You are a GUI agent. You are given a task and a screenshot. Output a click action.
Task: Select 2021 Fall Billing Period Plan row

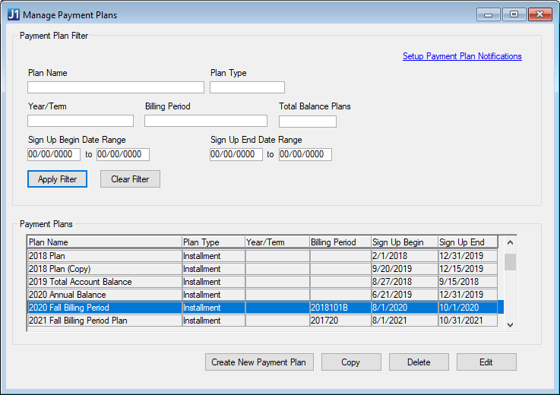pos(104,321)
